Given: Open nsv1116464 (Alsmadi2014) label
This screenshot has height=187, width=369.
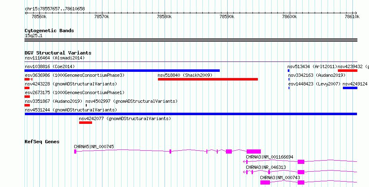Looking at the screenshot, I should pyautogui.click(x=55, y=58).
